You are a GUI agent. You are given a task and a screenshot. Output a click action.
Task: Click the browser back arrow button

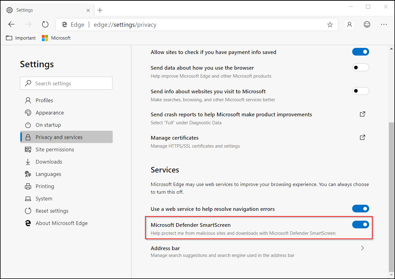coord(11,25)
